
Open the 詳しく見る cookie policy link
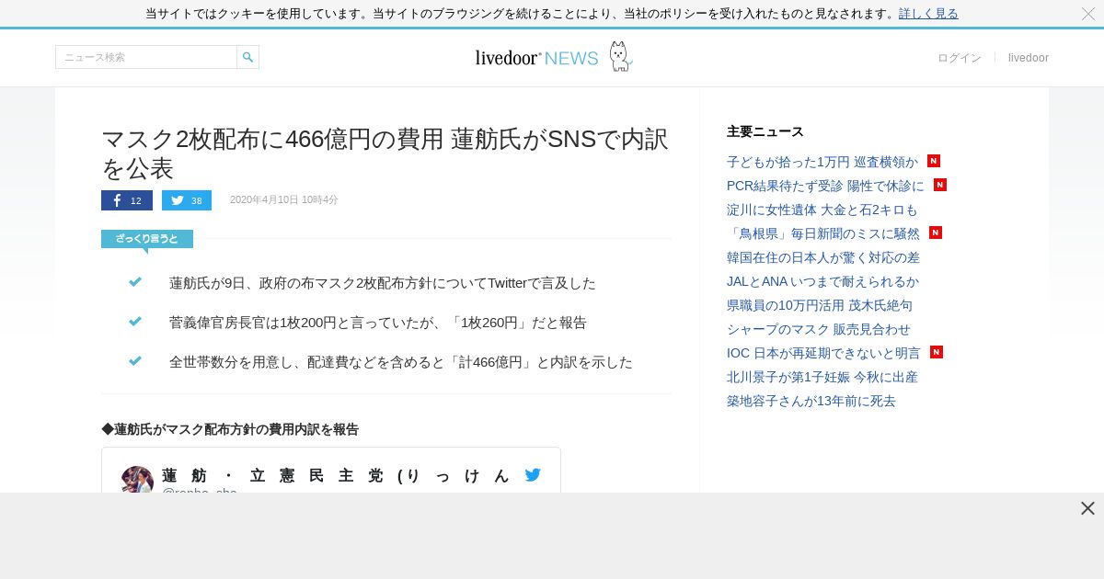click(x=928, y=14)
